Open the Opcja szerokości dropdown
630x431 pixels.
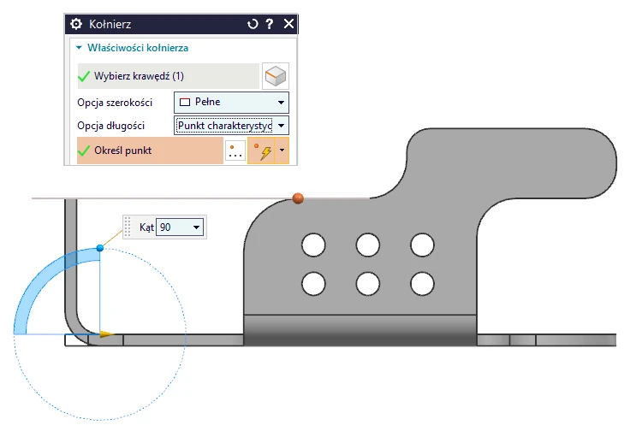pos(231,102)
